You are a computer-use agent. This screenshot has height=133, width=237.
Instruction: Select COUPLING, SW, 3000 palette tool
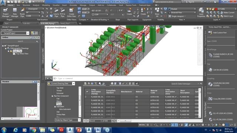(x=219, y=84)
